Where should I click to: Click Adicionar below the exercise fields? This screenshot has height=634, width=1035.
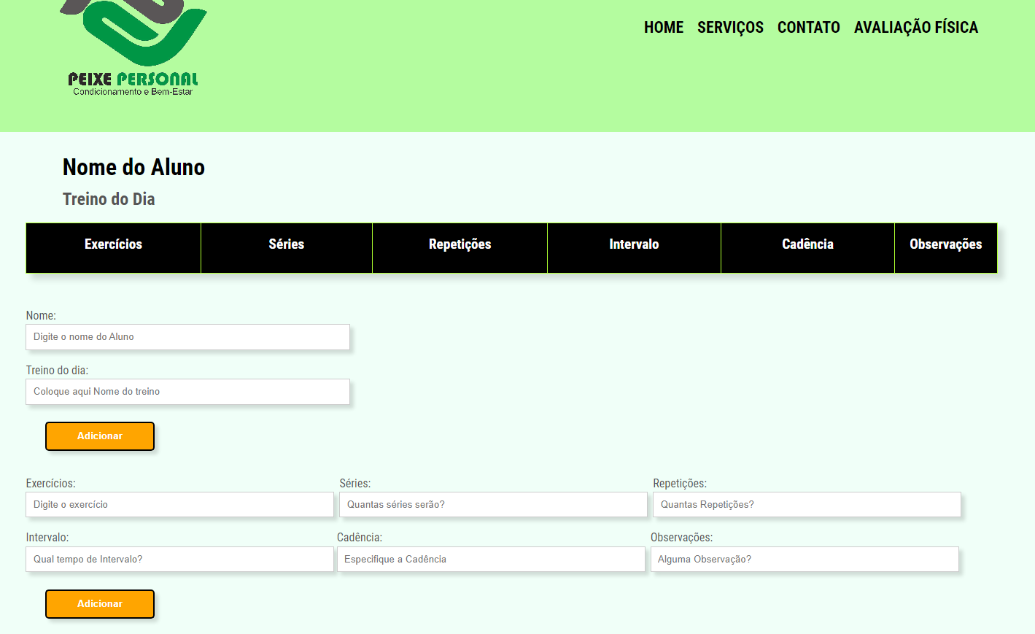[100, 604]
